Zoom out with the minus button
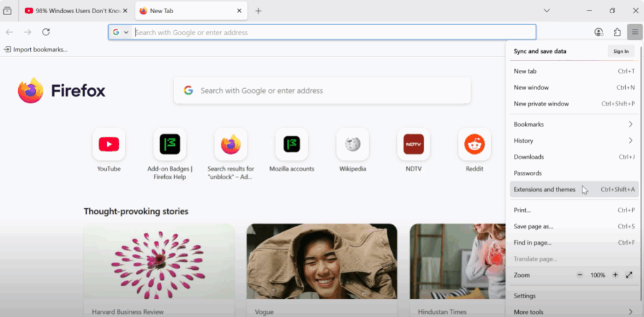 pyautogui.click(x=579, y=275)
